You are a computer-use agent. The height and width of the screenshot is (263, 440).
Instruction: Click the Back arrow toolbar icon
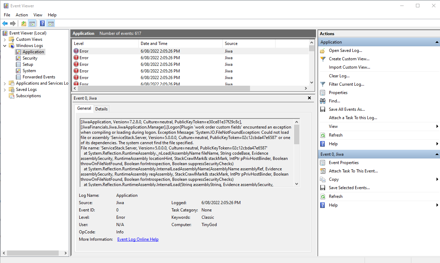[x=5, y=24]
